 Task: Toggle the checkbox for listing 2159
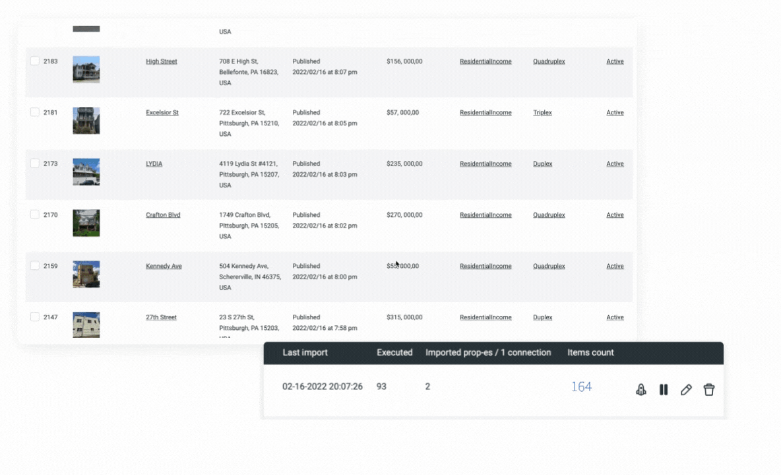[35, 265]
